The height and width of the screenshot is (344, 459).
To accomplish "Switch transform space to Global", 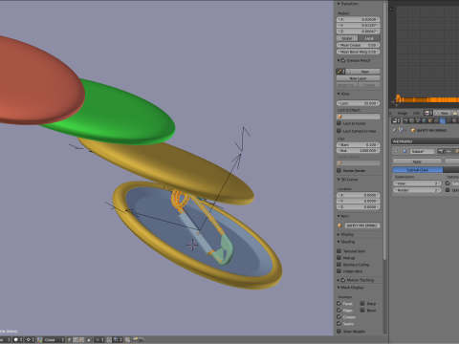I will pos(346,38).
